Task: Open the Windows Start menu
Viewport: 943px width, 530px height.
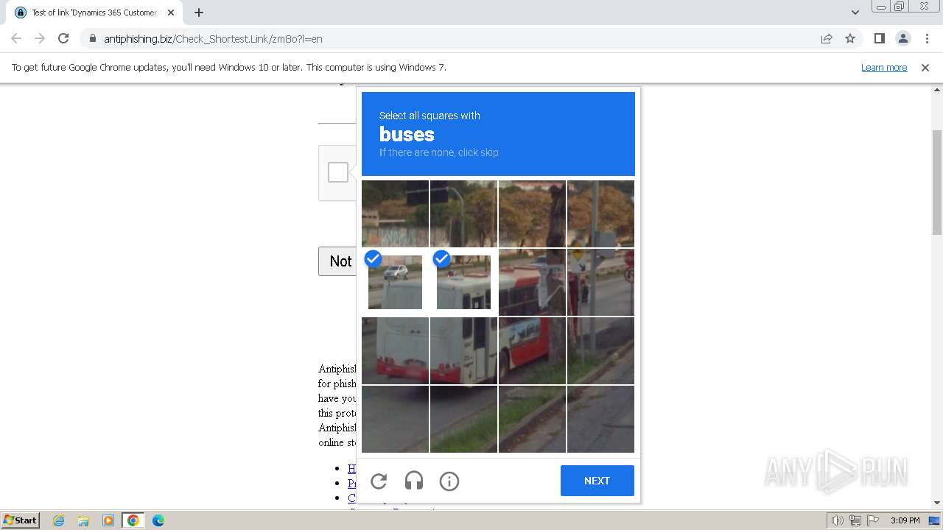Action: pos(21,520)
